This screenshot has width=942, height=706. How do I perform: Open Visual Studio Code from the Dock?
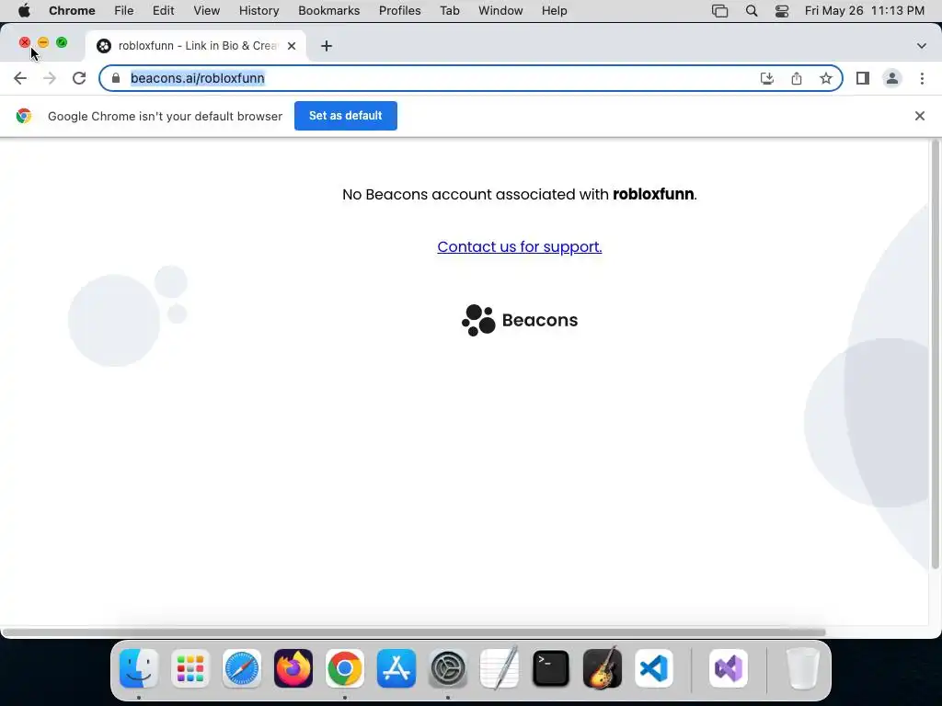pos(654,668)
